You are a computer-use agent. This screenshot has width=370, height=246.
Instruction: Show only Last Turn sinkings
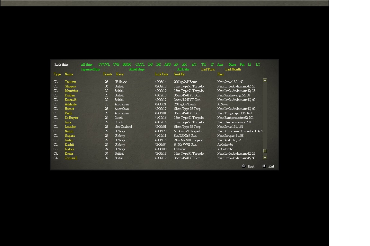(x=208, y=69)
